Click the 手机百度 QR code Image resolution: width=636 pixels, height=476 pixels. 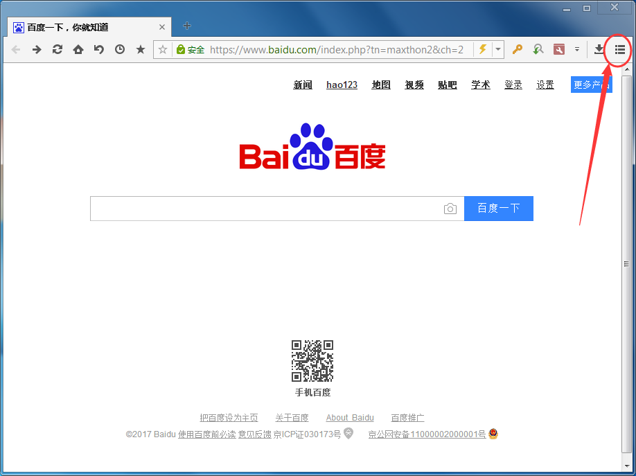[x=312, y=361]
